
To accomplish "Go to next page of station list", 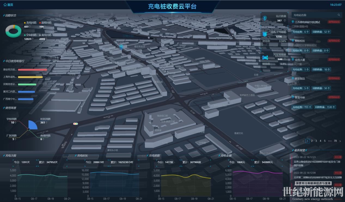I will 340,141.
